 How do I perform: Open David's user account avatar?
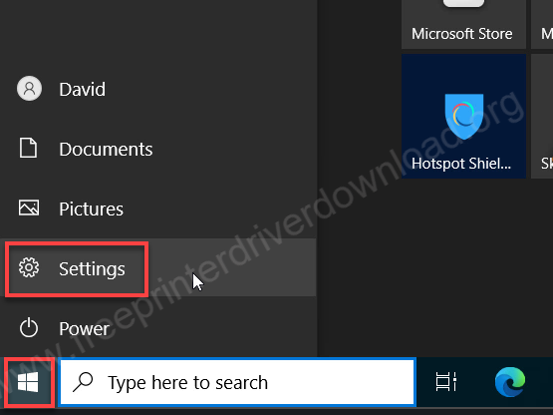(29, 89)
